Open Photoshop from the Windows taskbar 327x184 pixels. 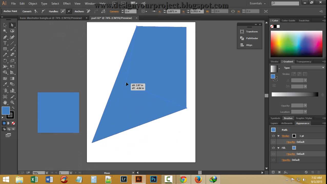click(x=153, y=179)
